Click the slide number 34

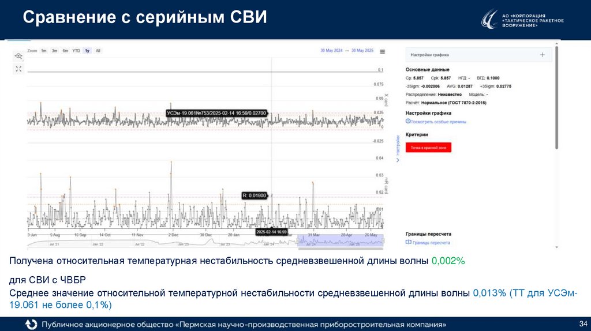coord(583,324)
